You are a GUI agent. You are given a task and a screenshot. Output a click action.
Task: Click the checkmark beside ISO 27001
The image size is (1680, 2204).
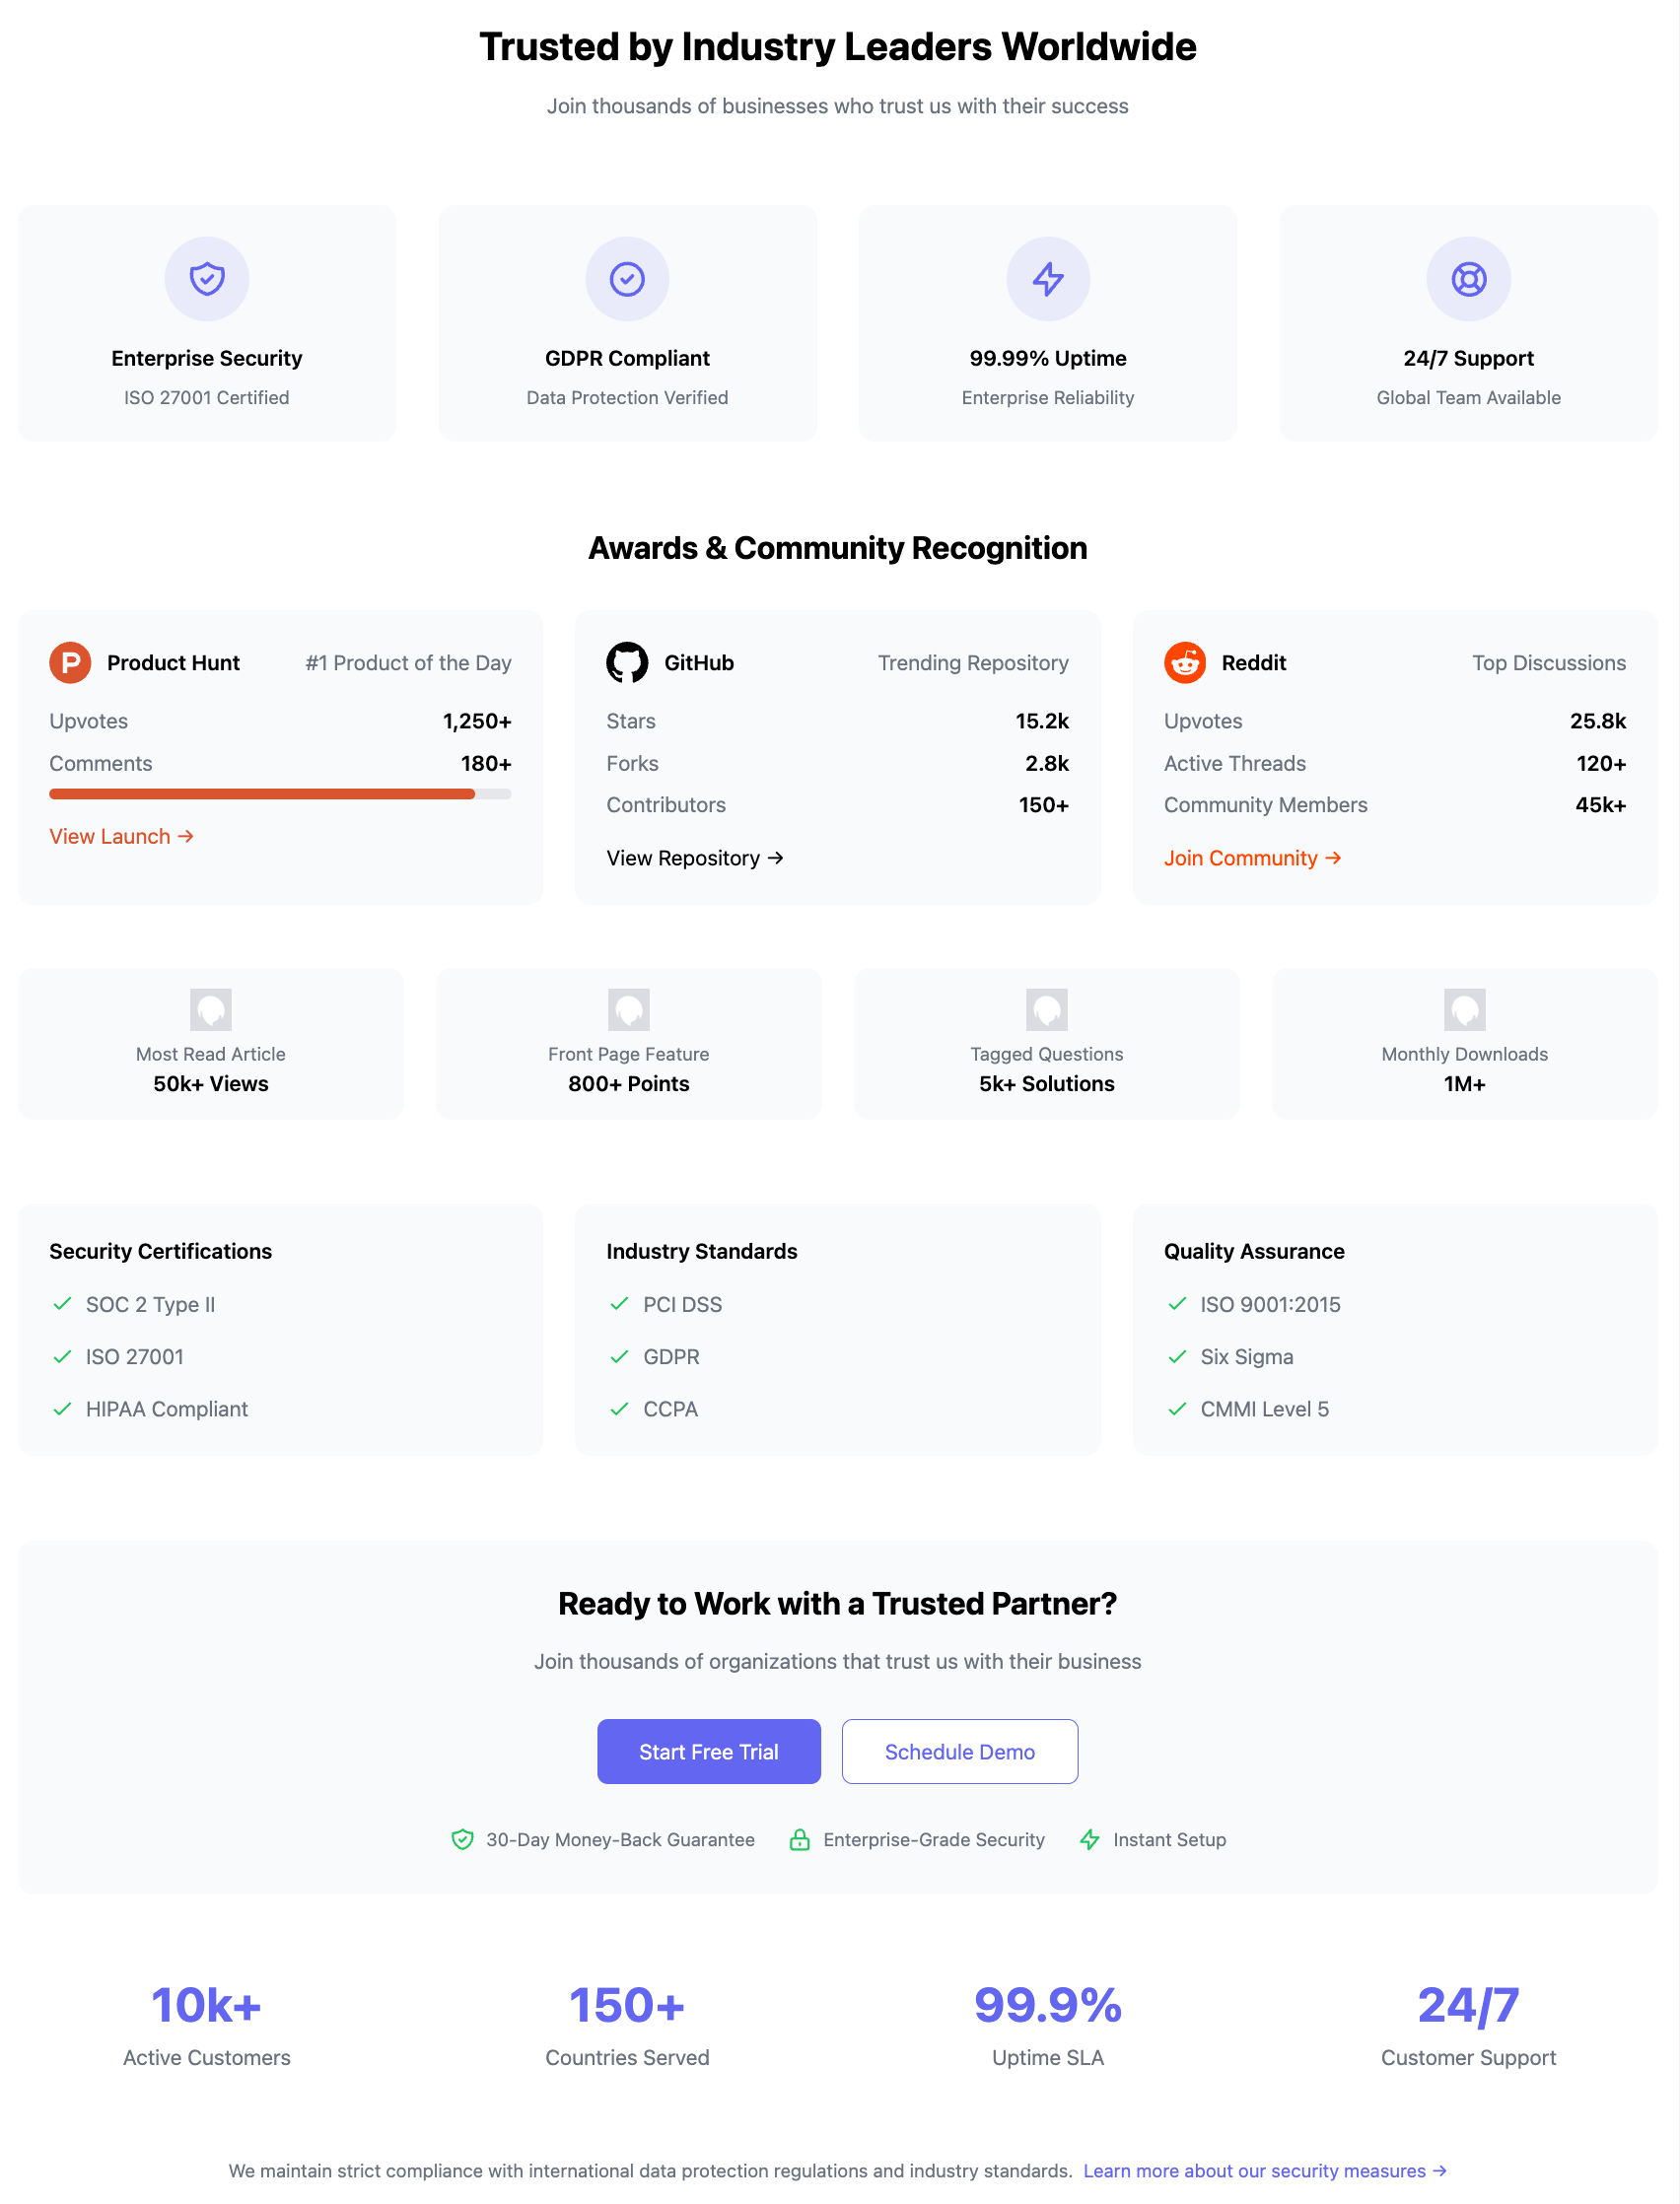coord(62,1356)
